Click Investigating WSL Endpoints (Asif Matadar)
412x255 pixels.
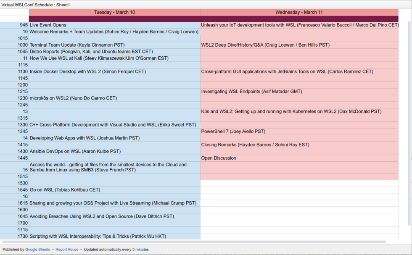[x=299, y=92]
